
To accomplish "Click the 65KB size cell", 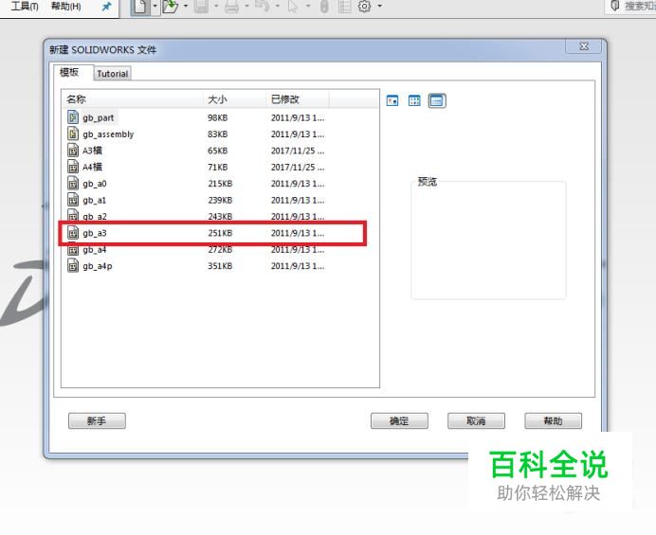I will coord(217,151).
